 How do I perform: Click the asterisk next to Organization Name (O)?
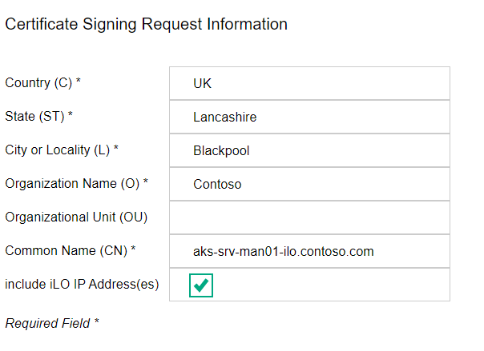coord(146,183)
